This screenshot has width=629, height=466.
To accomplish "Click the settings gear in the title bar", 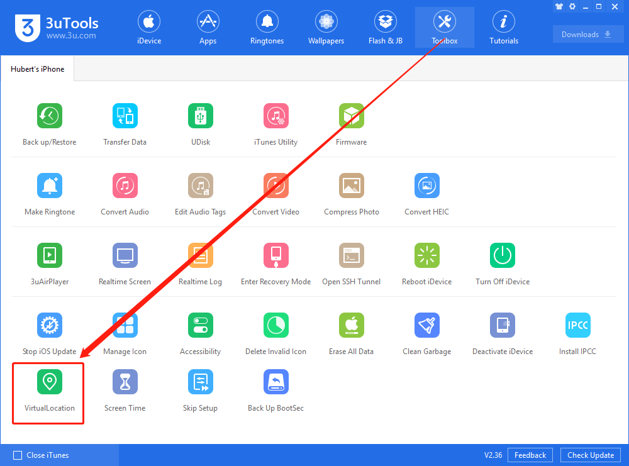I will click(x=572, y=6).
